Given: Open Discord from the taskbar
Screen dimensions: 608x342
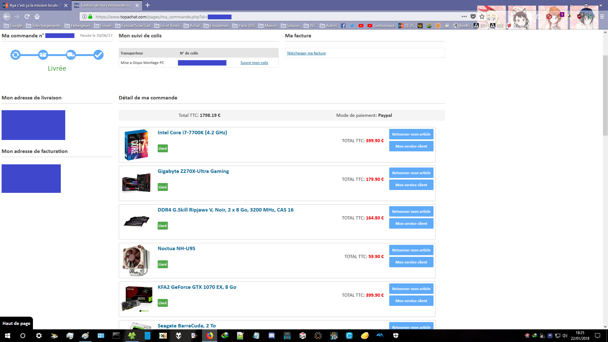Looking at the screenshot, I should click(272, 336).
